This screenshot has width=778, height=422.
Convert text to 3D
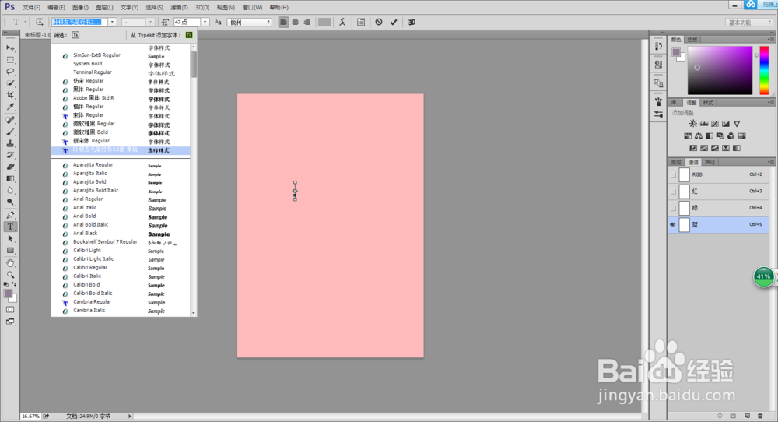click(412, 22)
